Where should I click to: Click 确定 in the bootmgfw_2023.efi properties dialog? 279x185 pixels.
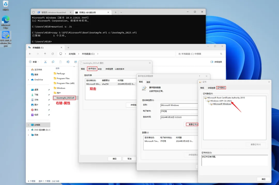(x=115, y=159)
